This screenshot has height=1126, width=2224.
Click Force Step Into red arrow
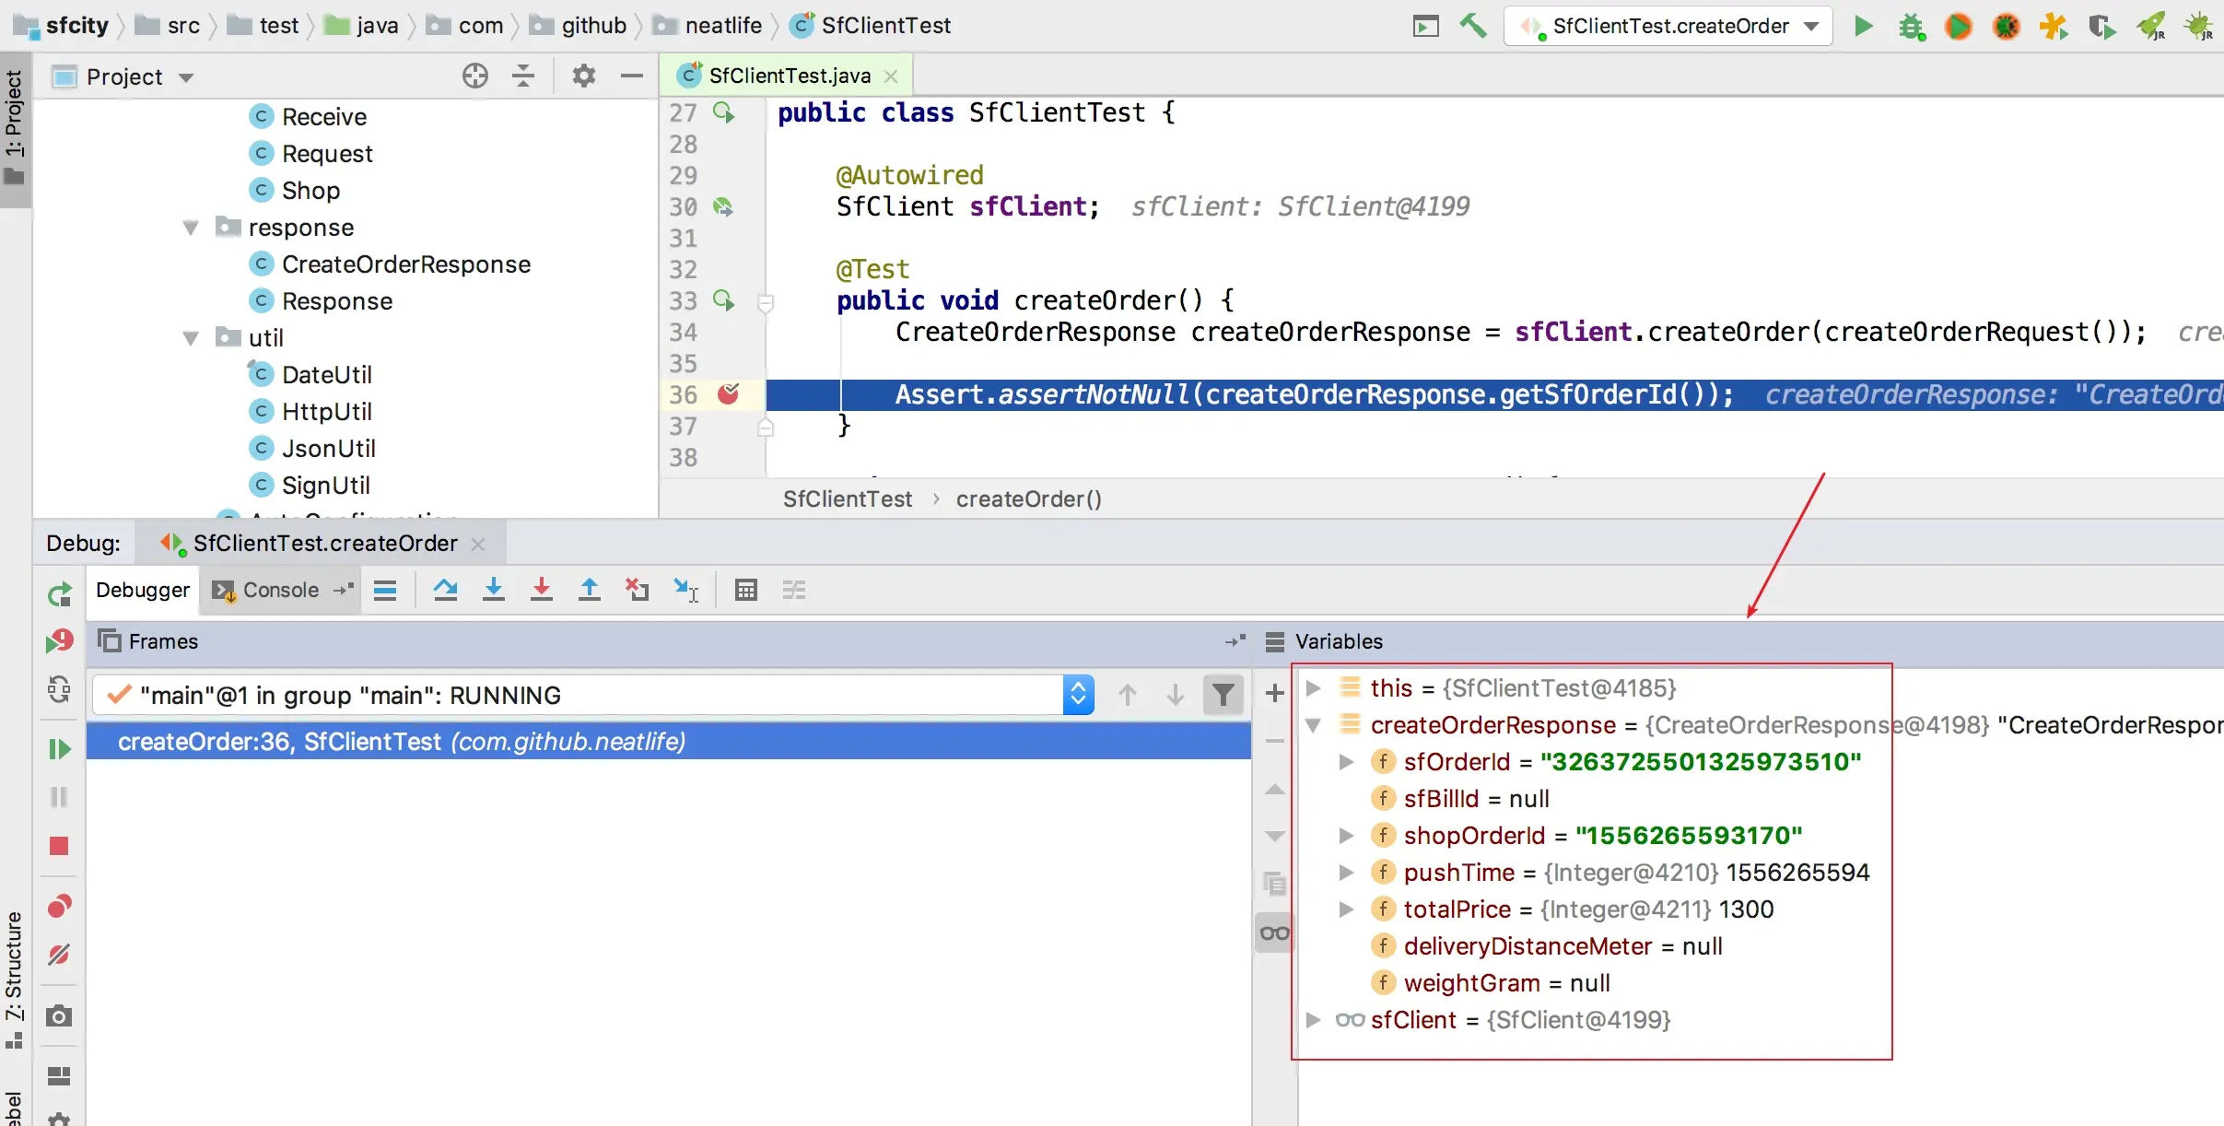click(x=542, y=590)
